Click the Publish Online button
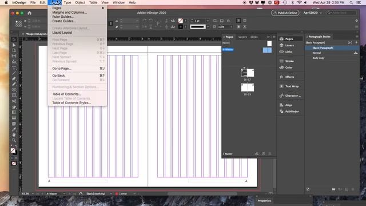 coord(285,13)
